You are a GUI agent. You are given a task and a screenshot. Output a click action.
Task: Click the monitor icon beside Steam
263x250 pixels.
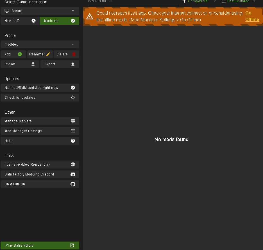tap(7, 11)
